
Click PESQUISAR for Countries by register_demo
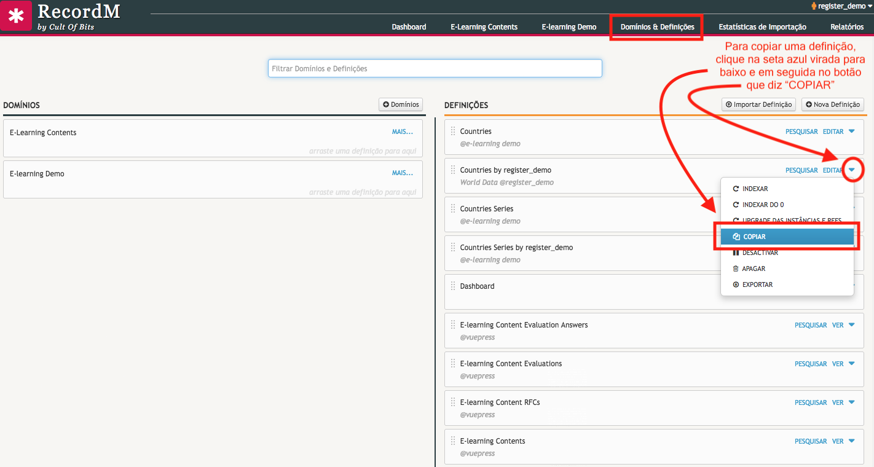(x=801, y=170)
